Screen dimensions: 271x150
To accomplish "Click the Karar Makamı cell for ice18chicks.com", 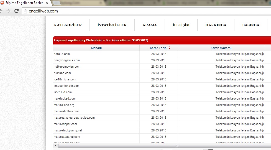I will coord(221,80).
